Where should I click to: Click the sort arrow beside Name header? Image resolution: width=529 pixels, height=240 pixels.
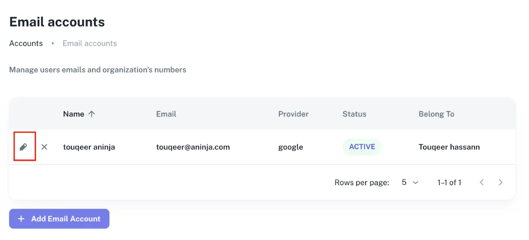91,114
